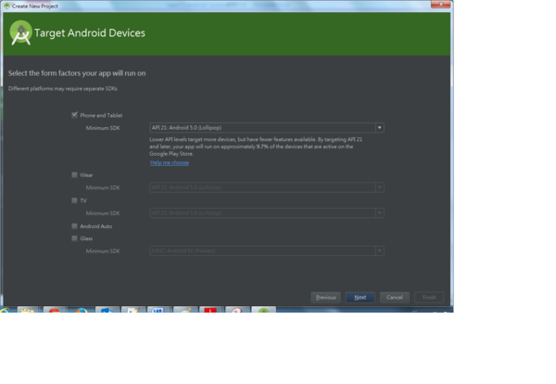556x384 pixels.
Task: Open the File Explorer folder icon on the taskbar
Action: (28, 312)
